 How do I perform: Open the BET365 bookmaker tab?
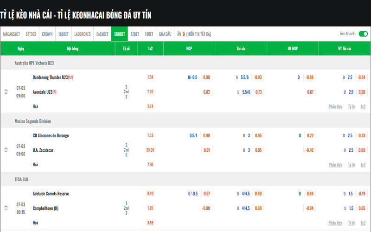[x=31, y=34]
